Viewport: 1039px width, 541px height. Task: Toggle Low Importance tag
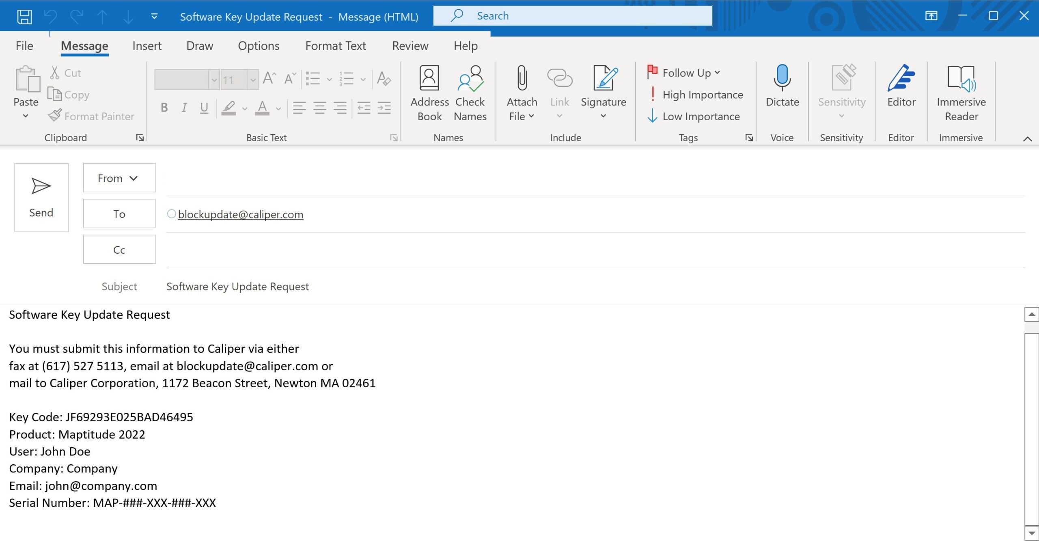coord(694,116)
